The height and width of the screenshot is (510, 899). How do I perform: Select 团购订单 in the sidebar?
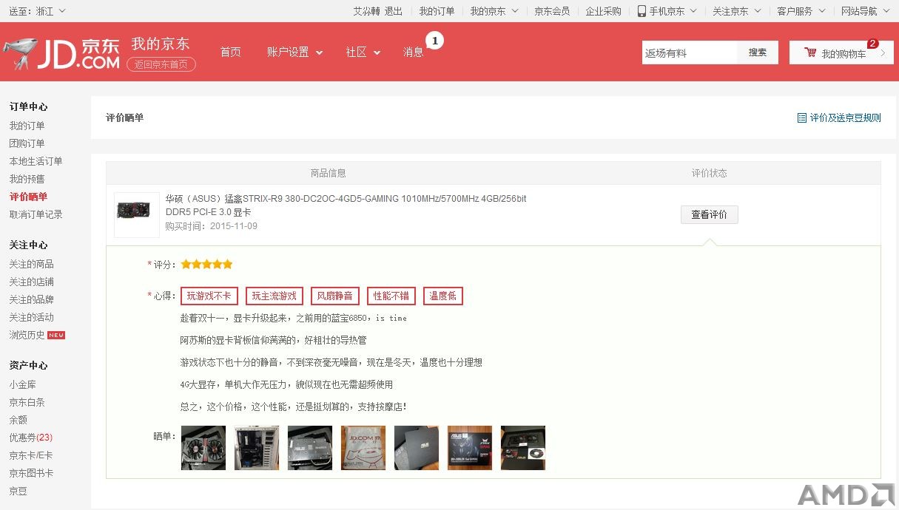click(27, 143)
